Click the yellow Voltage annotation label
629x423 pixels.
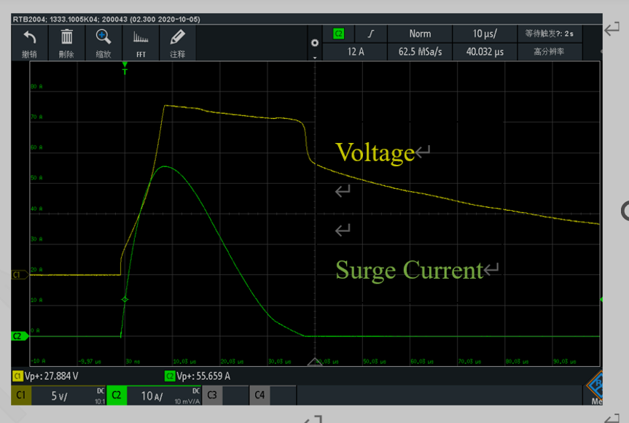[x=375, y=152]
